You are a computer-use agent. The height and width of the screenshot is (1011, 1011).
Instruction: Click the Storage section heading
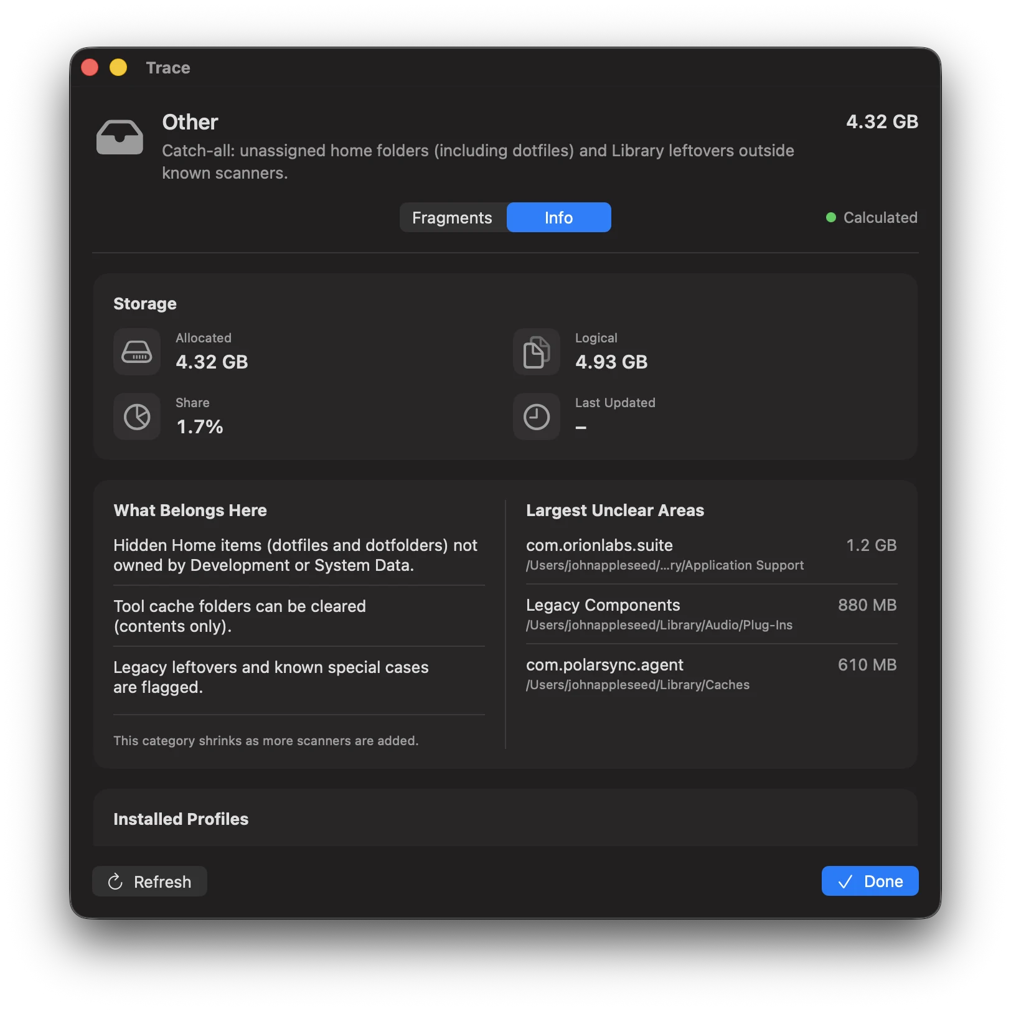(145, 304)
